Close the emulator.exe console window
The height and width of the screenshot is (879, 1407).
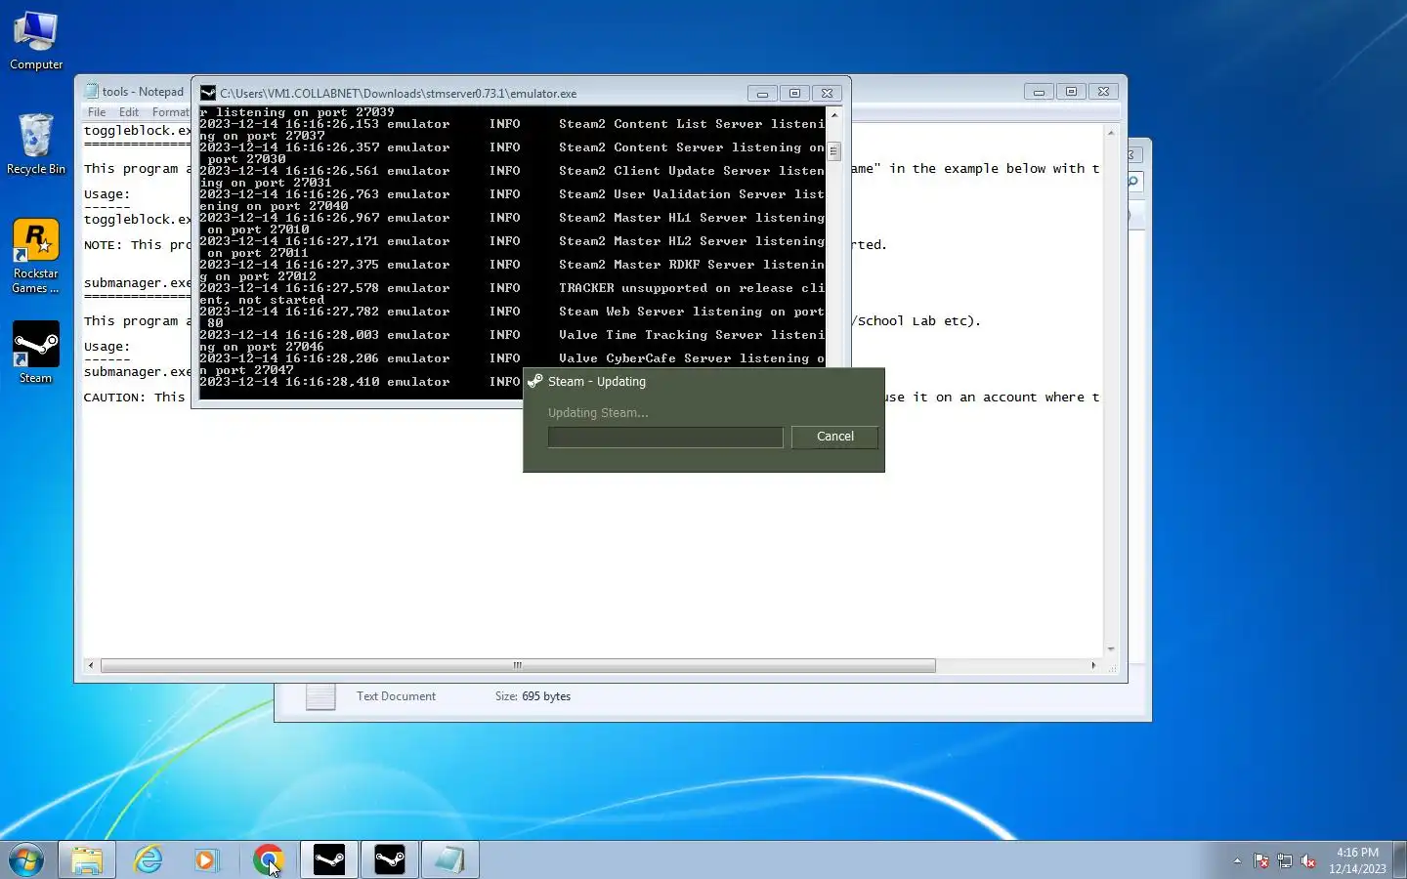pos(827,94)
